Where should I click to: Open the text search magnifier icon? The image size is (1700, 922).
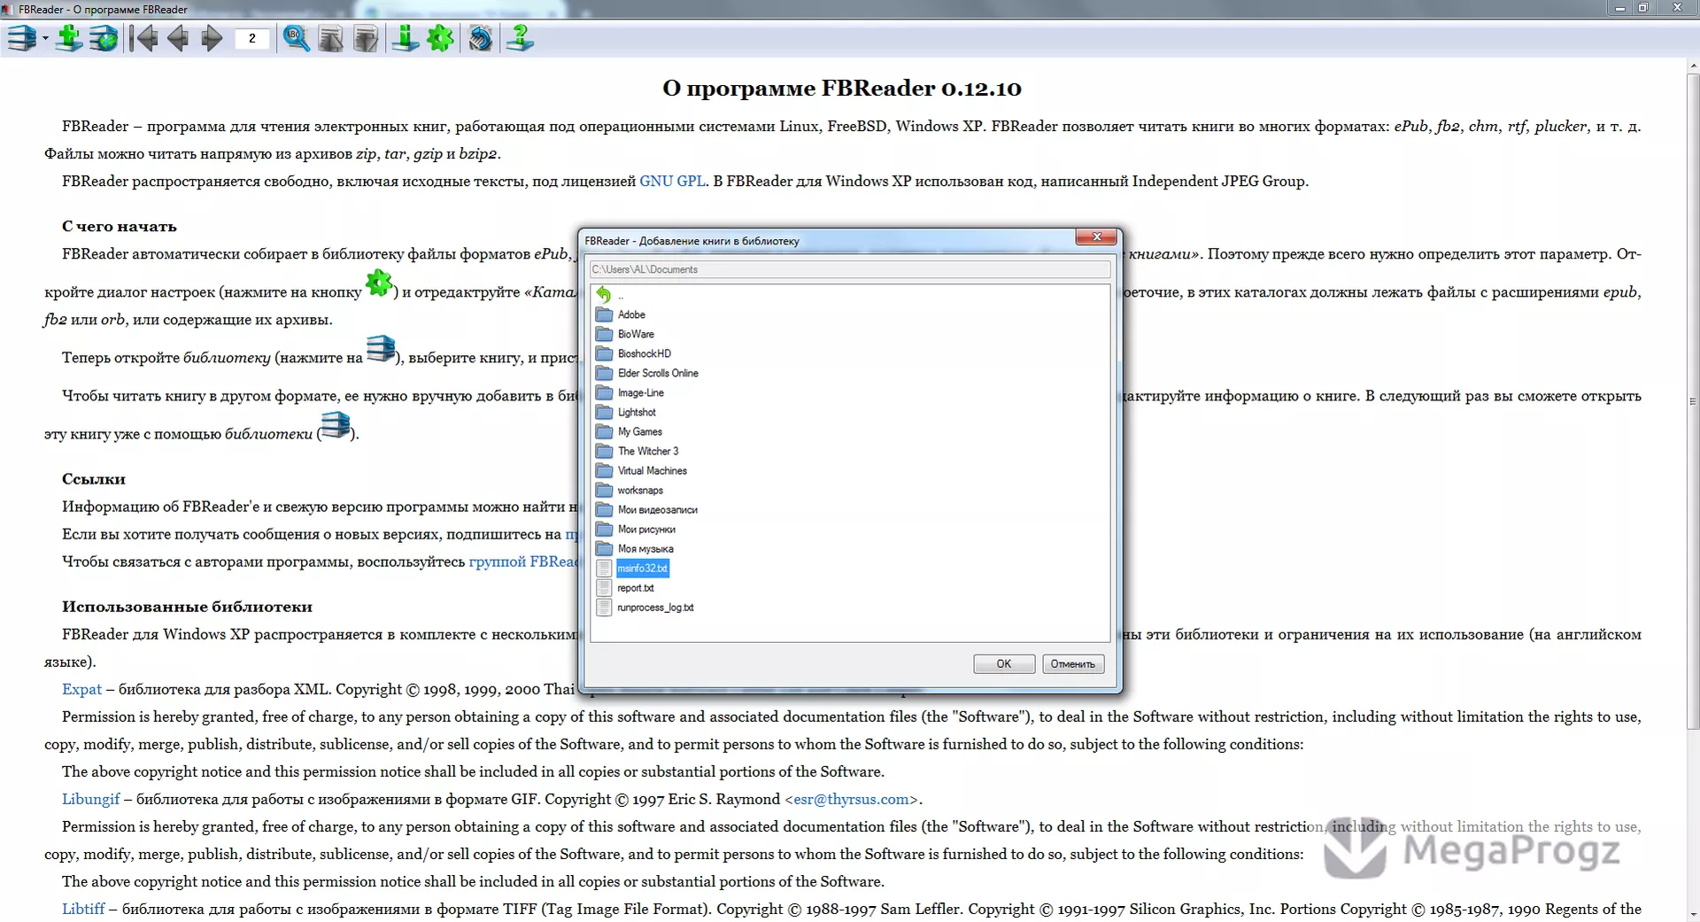coord(296,38)
